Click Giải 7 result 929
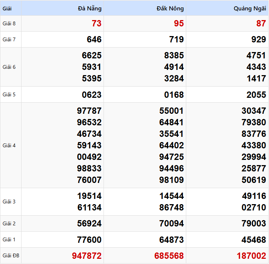This screenshot has height=264, width=269. pos(259,39)
